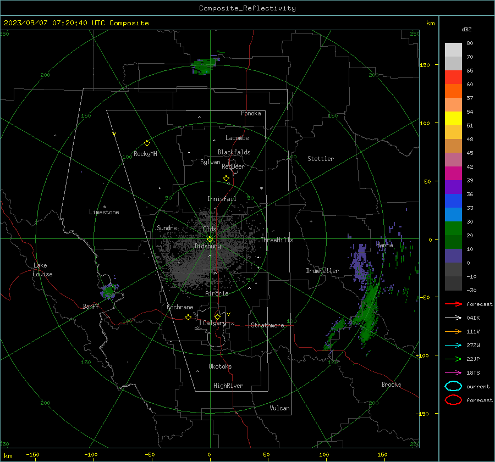Click the green 22JP arrow in legend

click(x=453, y=359)
